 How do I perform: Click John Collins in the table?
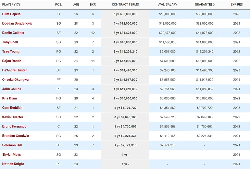(12, 89)
